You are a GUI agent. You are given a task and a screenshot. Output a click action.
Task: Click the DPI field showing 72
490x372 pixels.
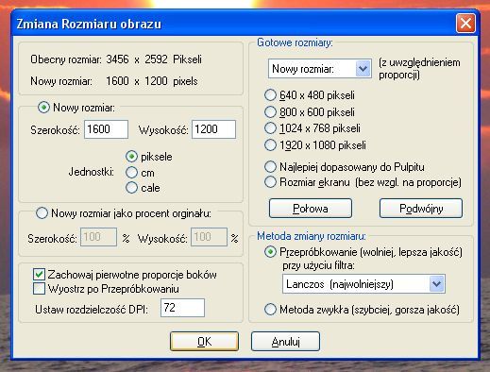coord(182,308)
